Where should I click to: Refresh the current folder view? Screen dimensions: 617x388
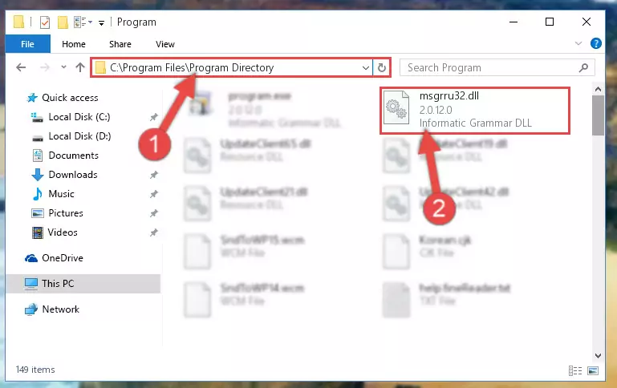click(x=381, y=67)
